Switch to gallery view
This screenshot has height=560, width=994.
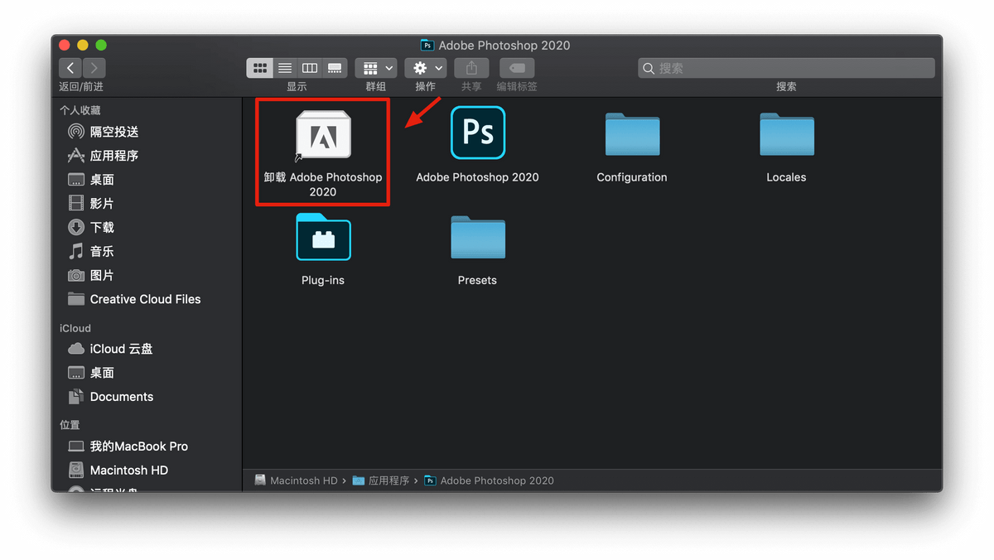[x=335, y=68]
